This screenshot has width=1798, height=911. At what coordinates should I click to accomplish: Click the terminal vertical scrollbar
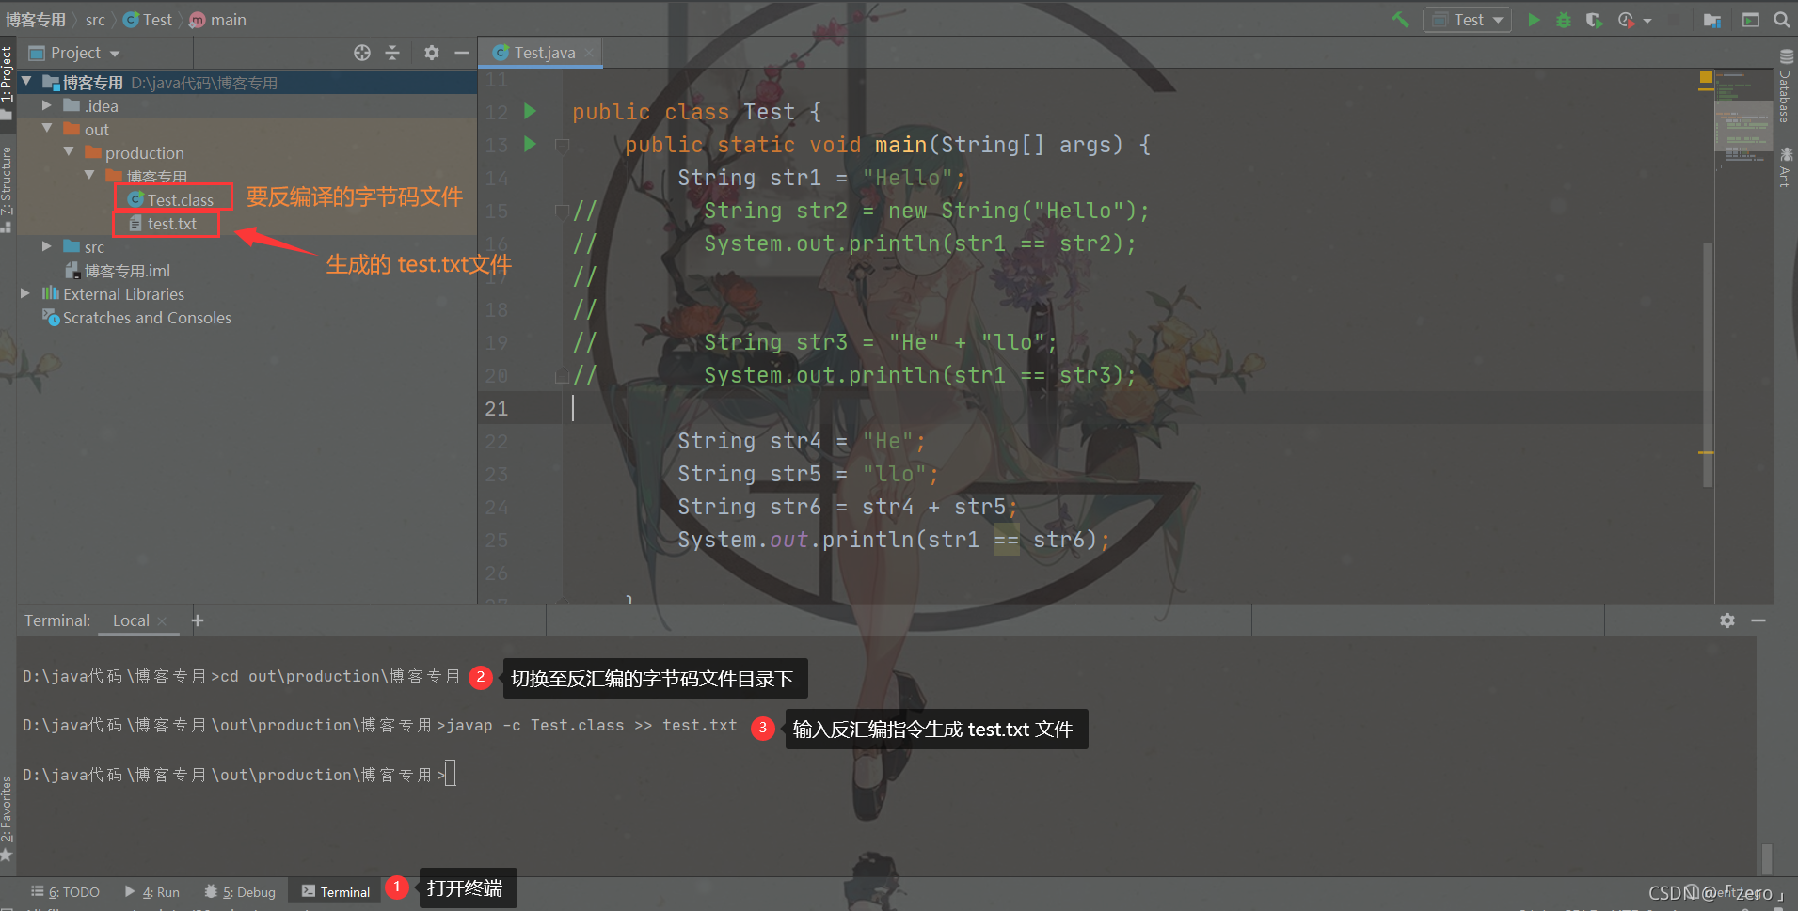pos(1767,858)
